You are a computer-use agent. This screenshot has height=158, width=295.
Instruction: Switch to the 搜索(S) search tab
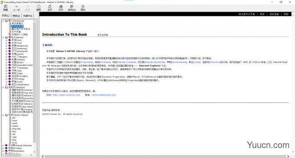(x=16, y=16)
